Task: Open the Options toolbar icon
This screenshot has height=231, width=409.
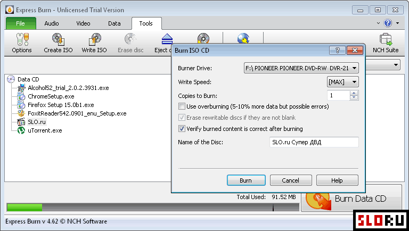Action: coord(22,39)
